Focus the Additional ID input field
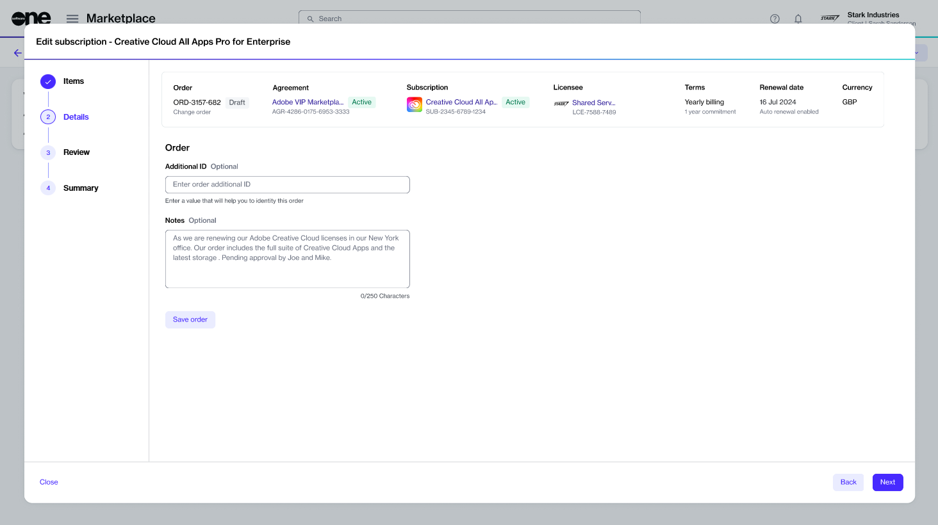This screenshot has width=938, height=525. 287,184
